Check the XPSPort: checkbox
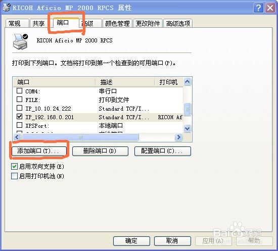The width and height of the screenshot is (278, 251). [x=19, y=125]
